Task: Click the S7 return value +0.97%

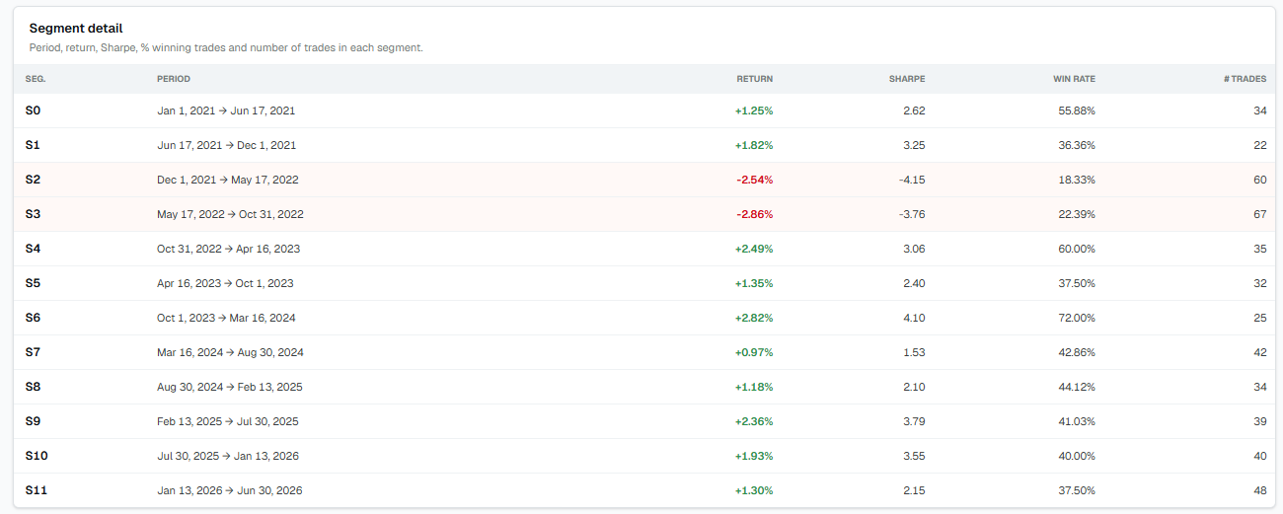Action: (754, 352)
